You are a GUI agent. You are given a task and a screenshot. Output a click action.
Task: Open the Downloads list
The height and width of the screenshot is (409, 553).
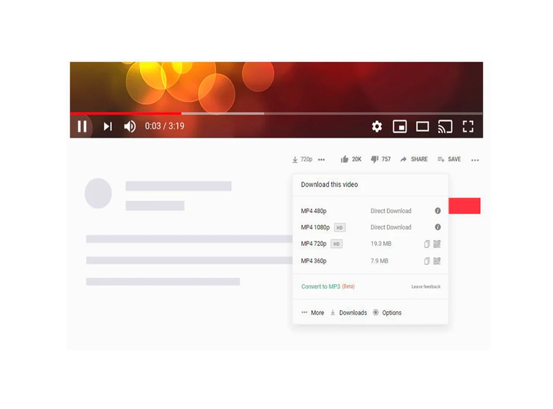pyautogui.click(x=349, y=313)
